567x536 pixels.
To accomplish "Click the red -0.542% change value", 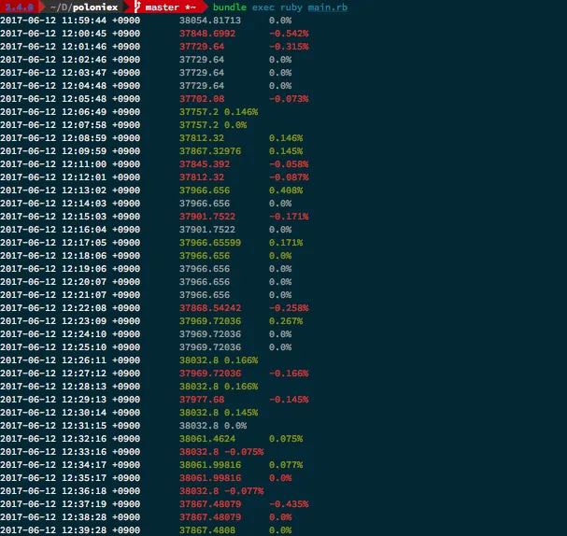I will [x=288, y=33].
